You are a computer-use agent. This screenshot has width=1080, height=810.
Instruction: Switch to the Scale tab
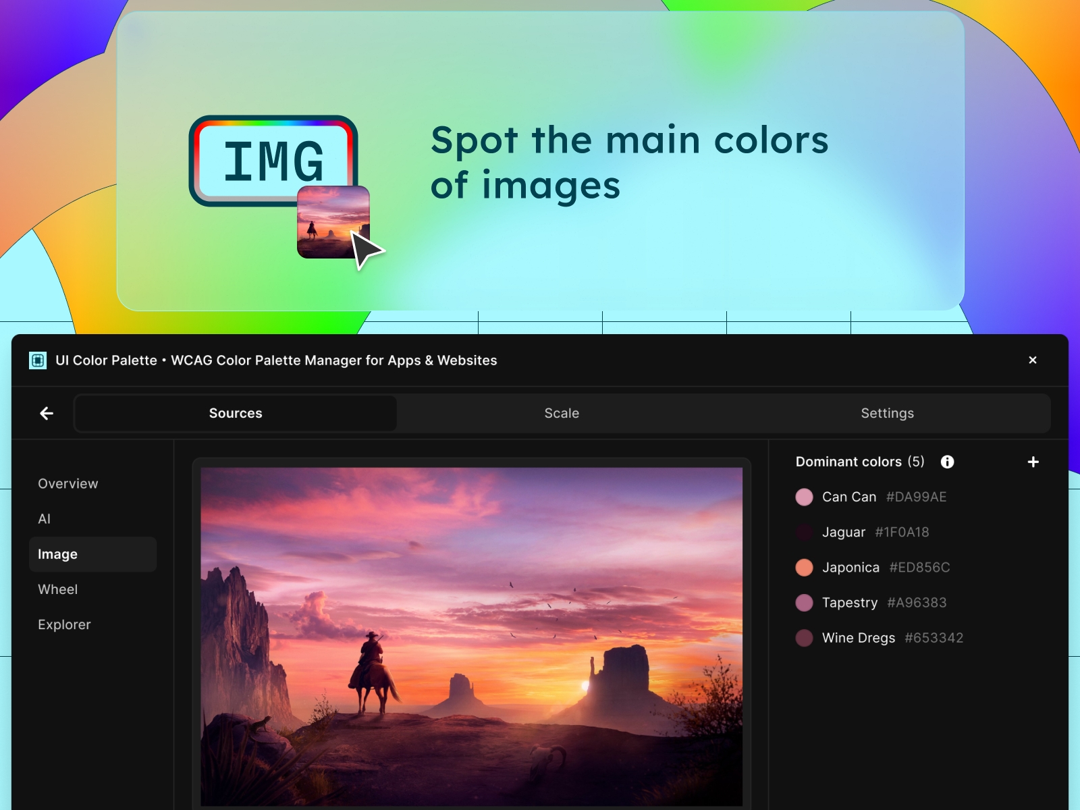point(562,412)
